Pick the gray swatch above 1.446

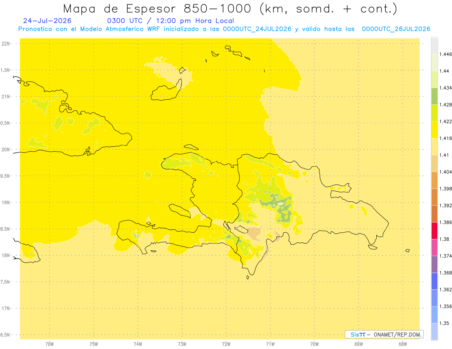(434, 46)
